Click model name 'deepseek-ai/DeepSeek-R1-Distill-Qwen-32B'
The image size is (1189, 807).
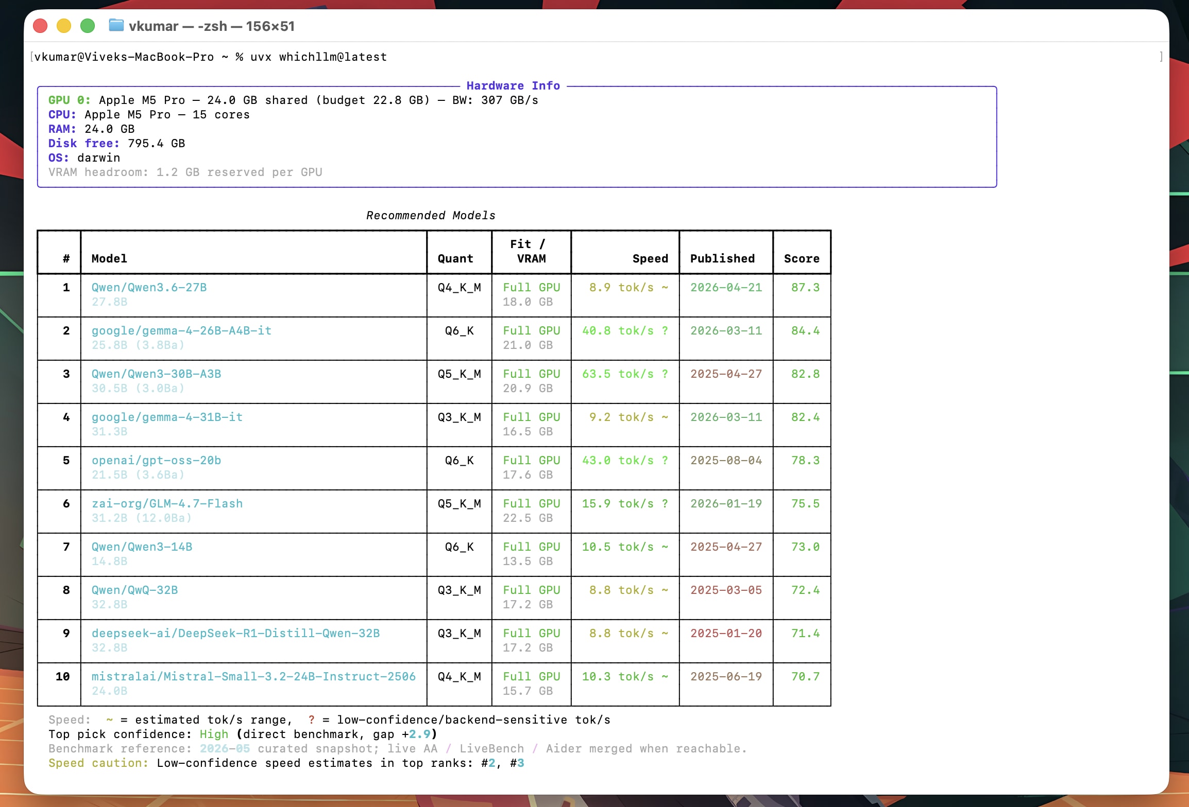pos(235,634)
